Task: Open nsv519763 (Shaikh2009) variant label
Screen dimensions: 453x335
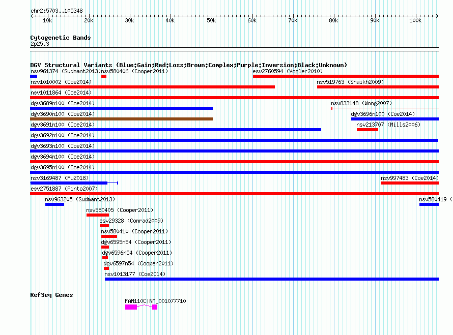Action: tap(350, 82)
